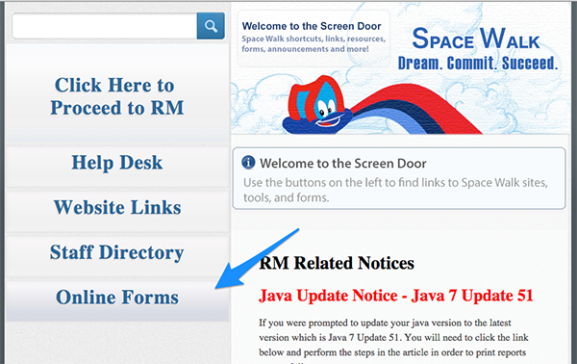Click the Java Update Notice red heading
The image size is (577, 364).
[396, 296]
